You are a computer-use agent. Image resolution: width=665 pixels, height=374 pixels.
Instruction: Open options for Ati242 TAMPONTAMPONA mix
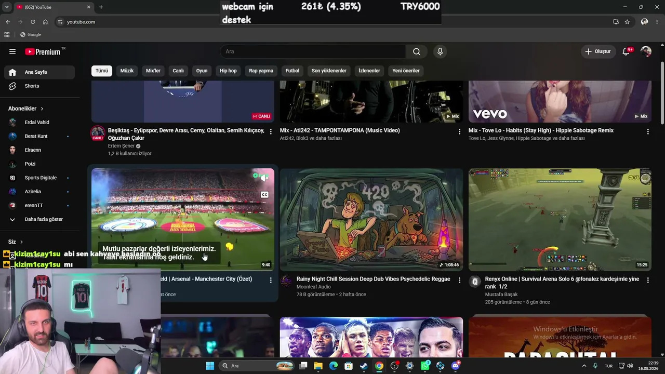tap(459, 132)
